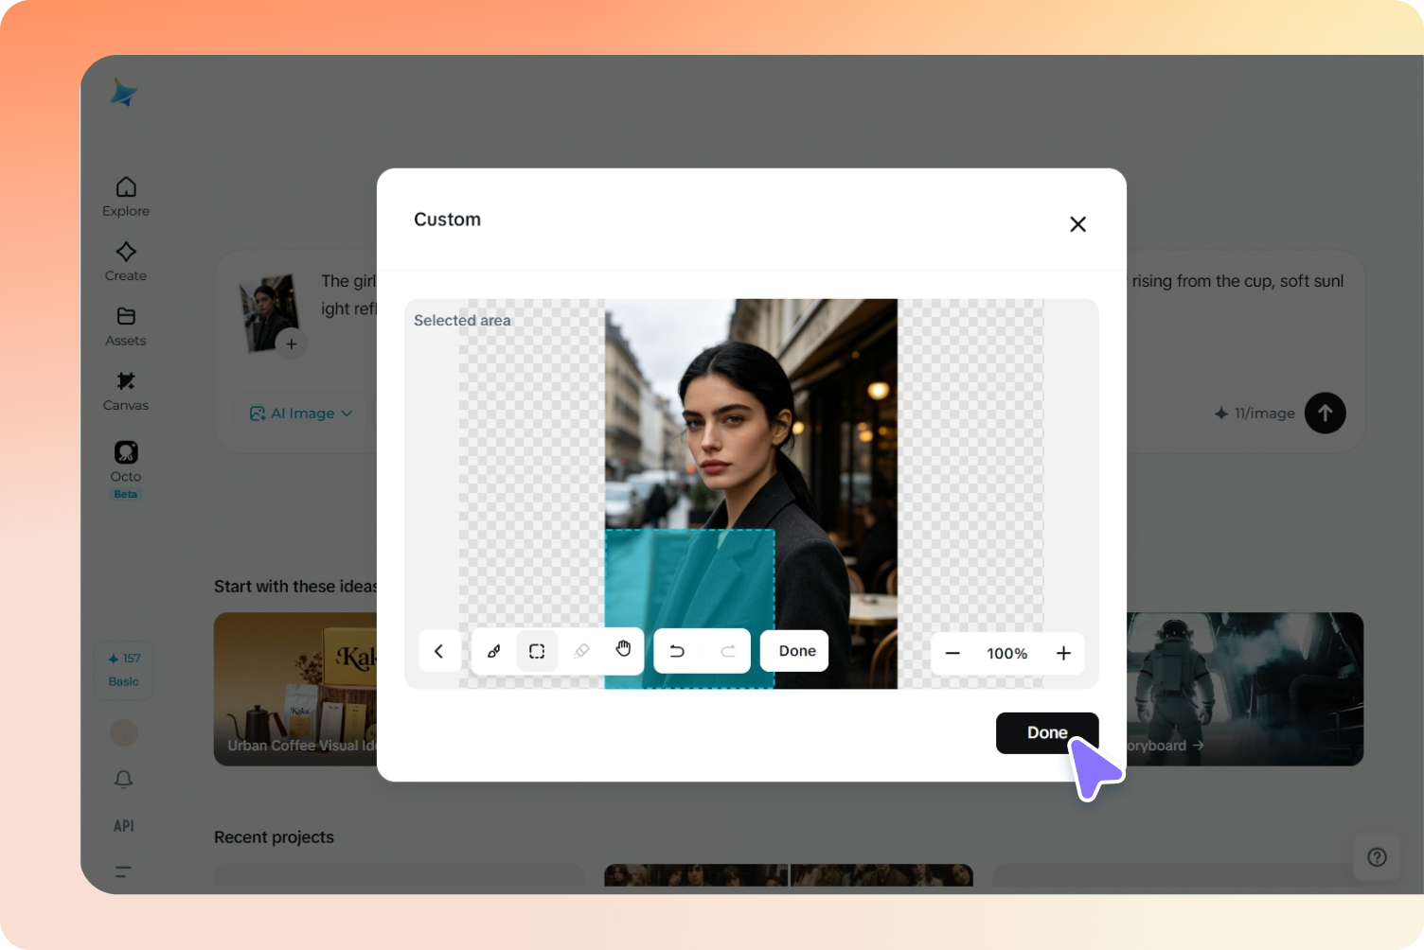Viewport: 1424px width, 950px height.
Task: Zoom out with the minus button
Action: click(952, 653)
